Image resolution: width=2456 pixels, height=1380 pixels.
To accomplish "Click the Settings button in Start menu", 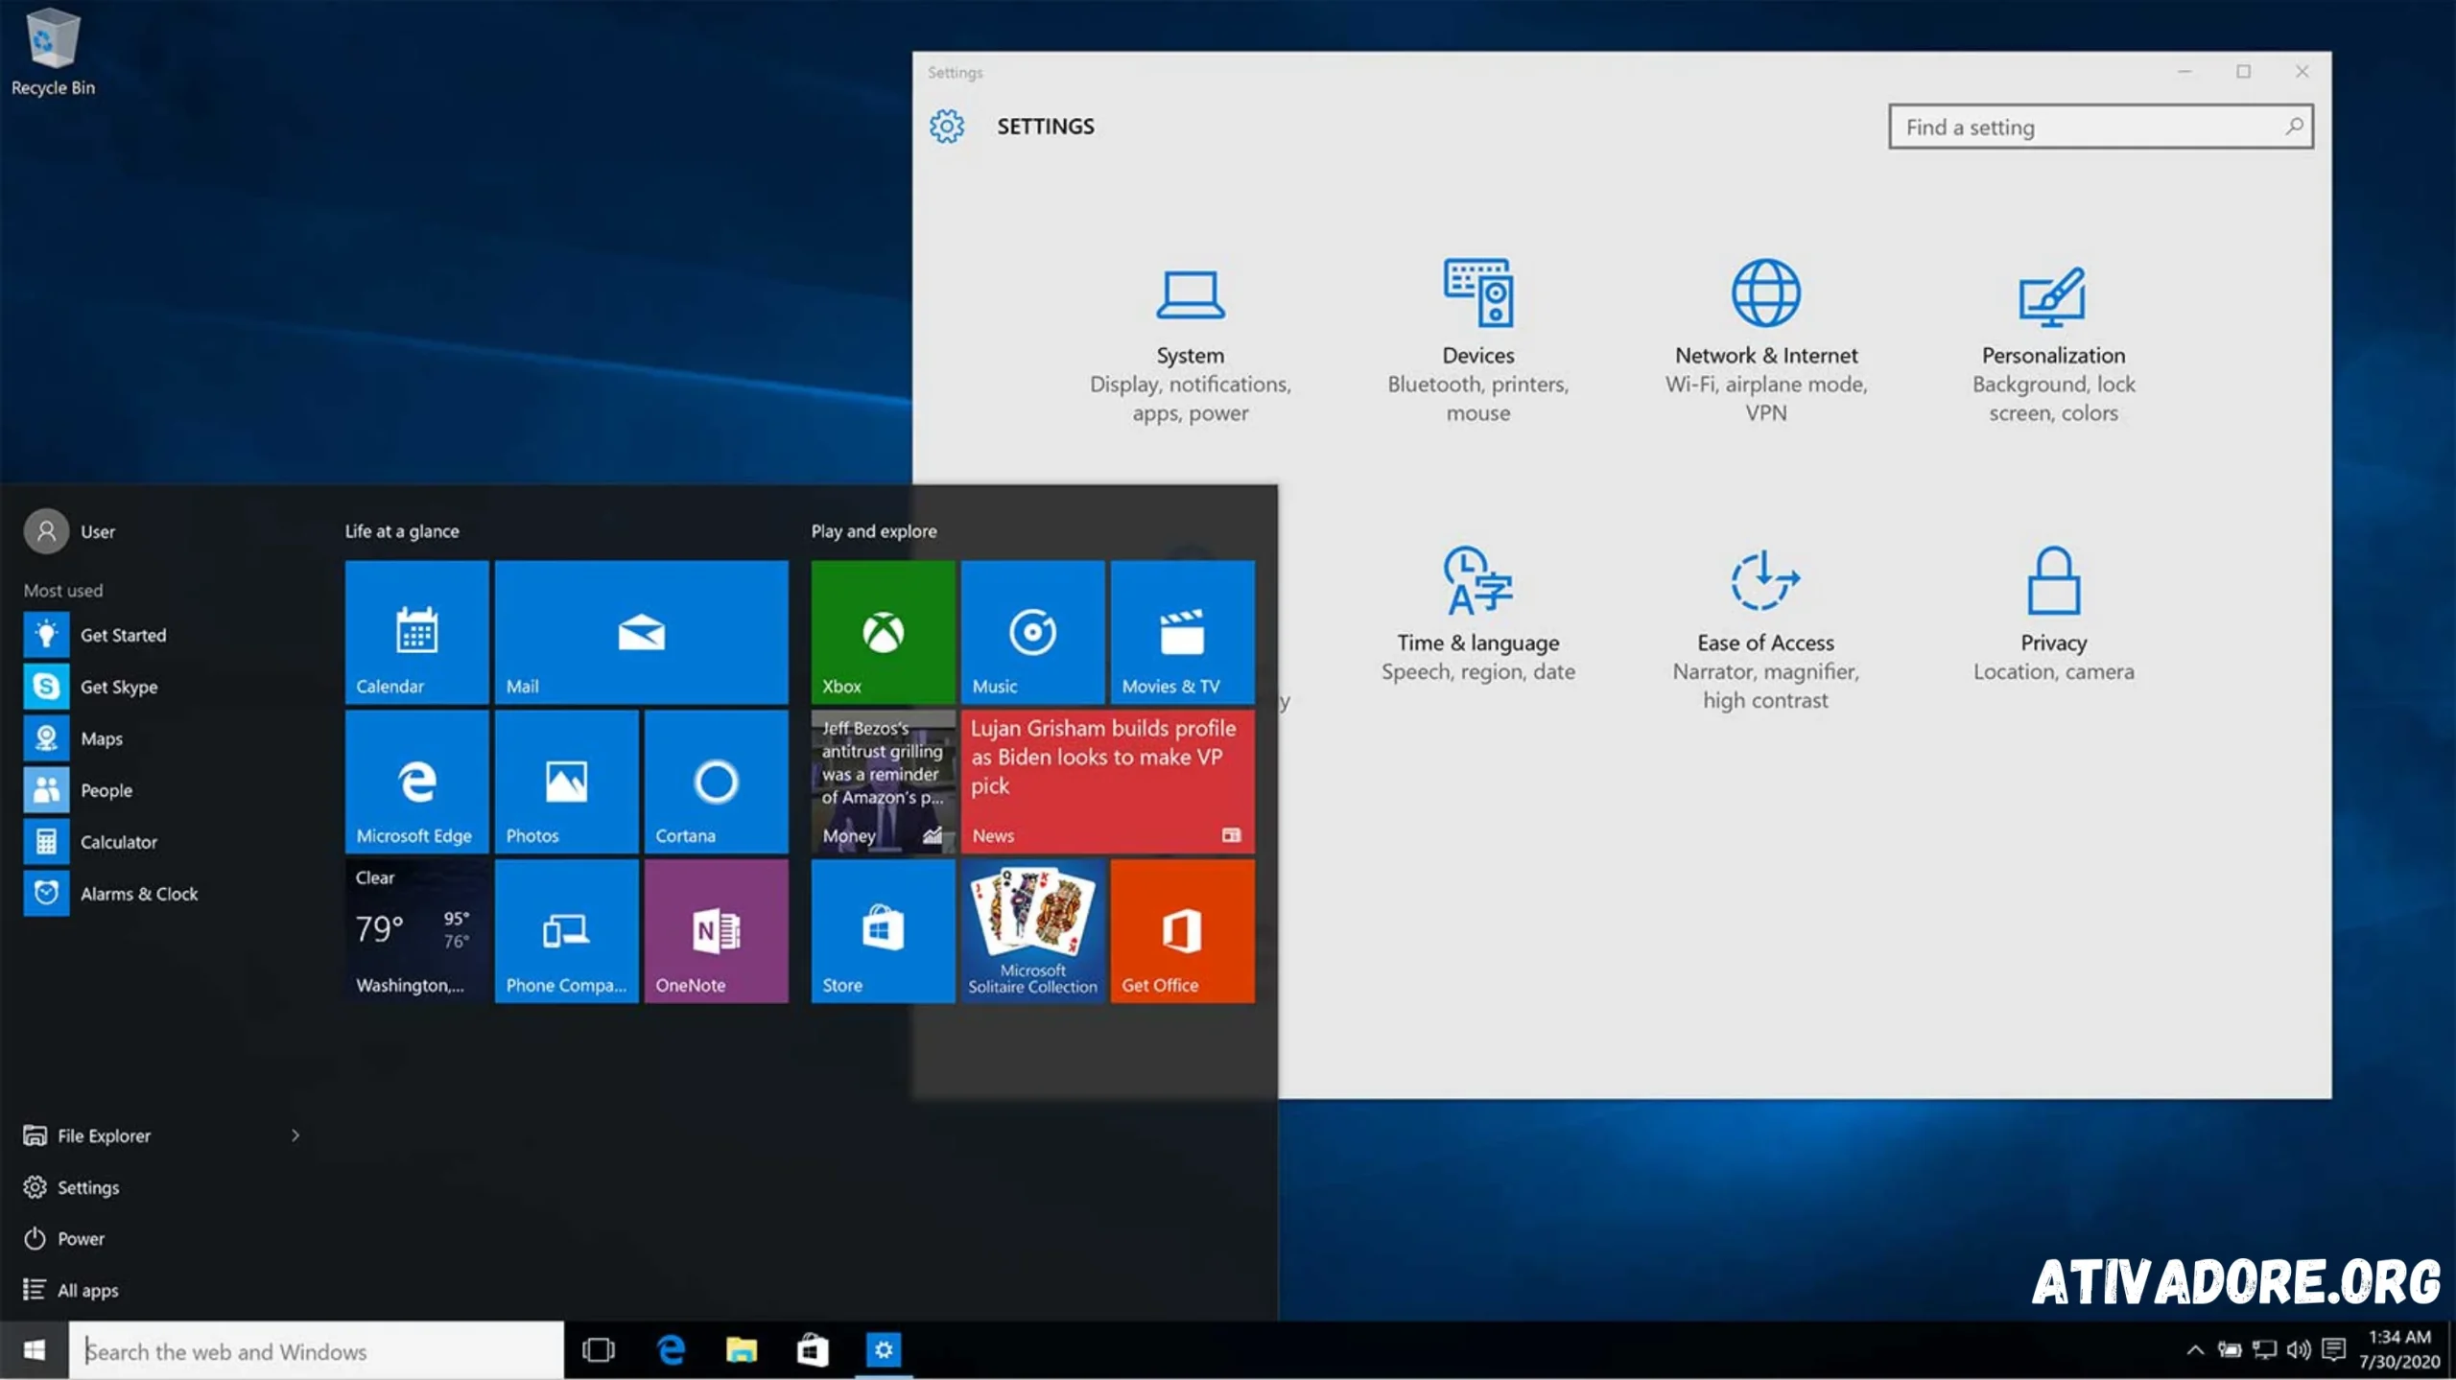I will click(87, 1186).
